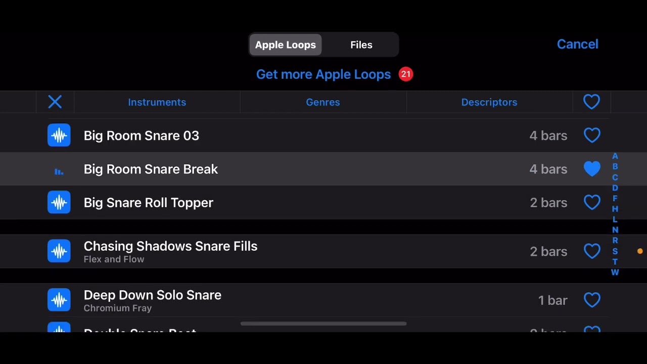This screenshot has width=647, height=364.
Task: Favorite Big Snare Roll Topper loop
Action: (592, 202)
